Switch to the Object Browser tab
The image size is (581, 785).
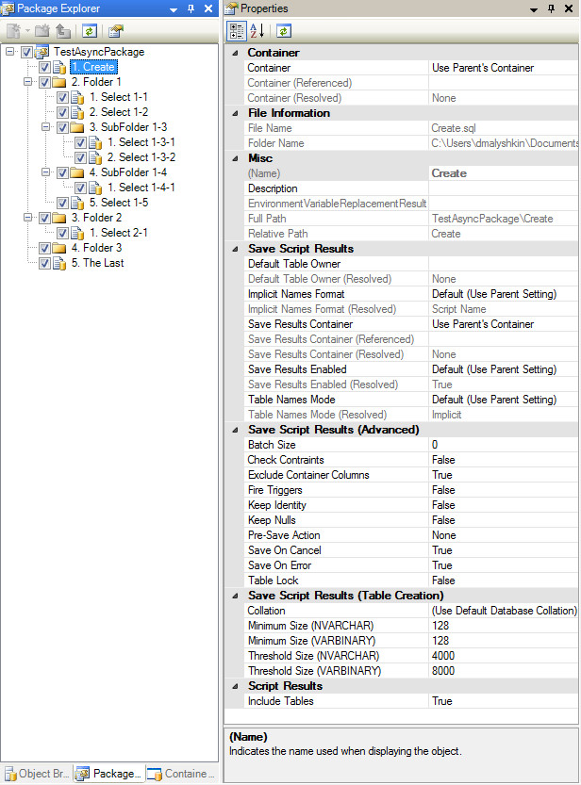pos(37,774)
